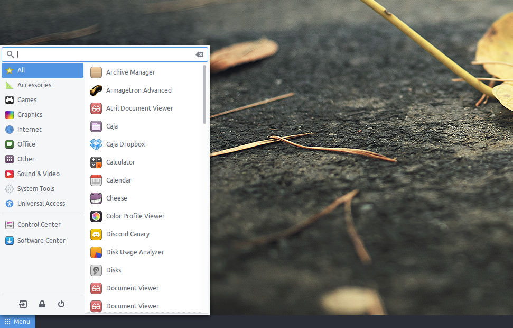513x328 pixels.
Task: Select the Games category
Action: [43, 100]
